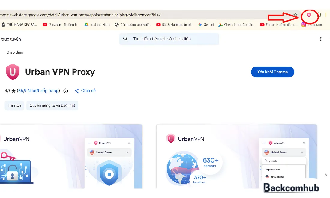Open the Forex | Hướng dẫn c... bookmark
This screenshot has height=198, width=330.
tap(279, 25)
